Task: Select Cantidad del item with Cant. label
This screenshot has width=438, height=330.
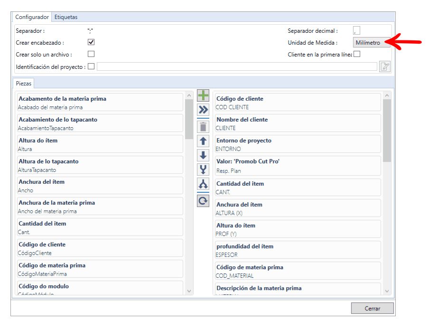Action: (x=100, y=227)
